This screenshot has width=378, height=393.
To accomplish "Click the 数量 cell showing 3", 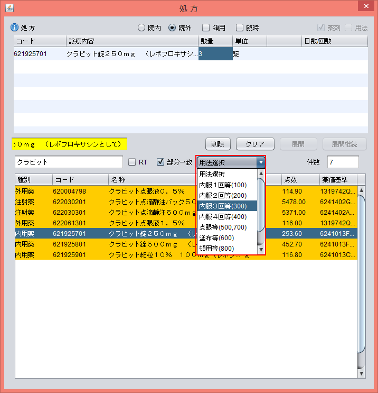I will tap(215, 53).
